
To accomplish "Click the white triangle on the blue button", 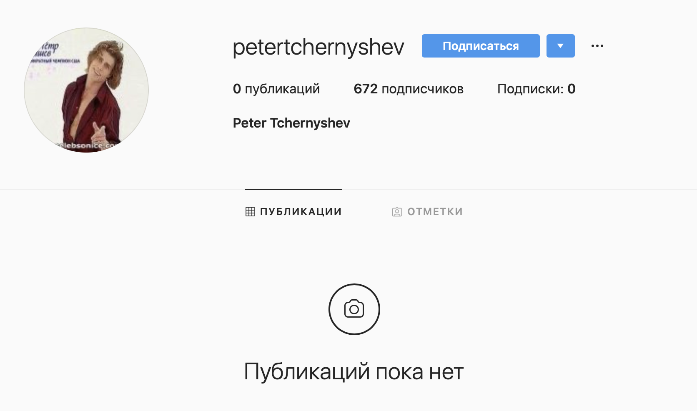I will pos(560,46).
